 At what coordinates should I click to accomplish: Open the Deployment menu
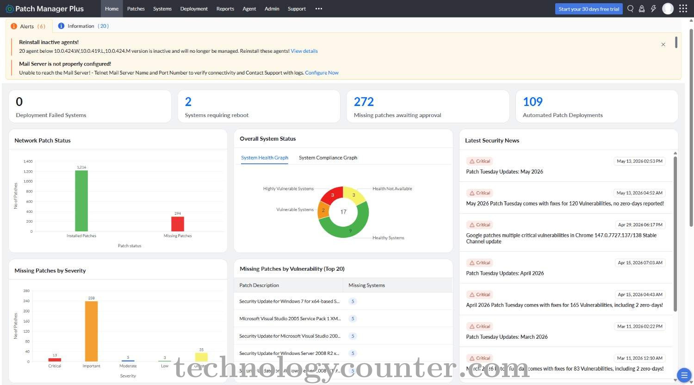[x=194, y=9]
